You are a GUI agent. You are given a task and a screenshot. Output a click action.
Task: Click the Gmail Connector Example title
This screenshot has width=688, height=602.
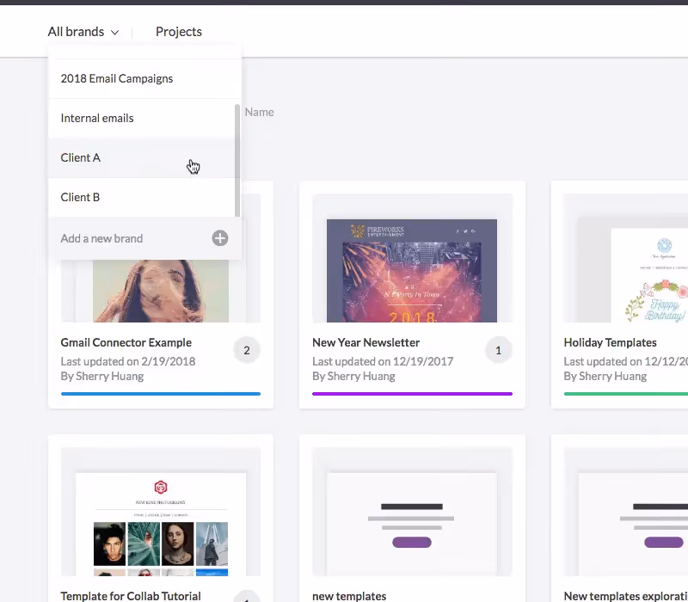point(126,342)
